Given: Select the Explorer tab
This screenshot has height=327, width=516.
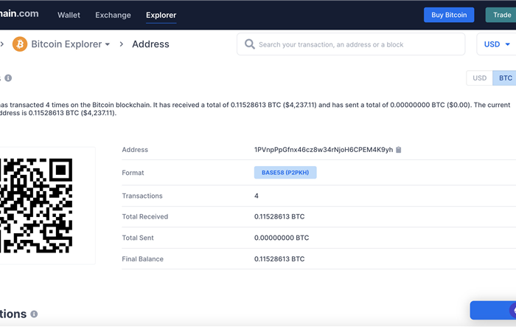Looking at the screenshot, I should pos(161,16).
